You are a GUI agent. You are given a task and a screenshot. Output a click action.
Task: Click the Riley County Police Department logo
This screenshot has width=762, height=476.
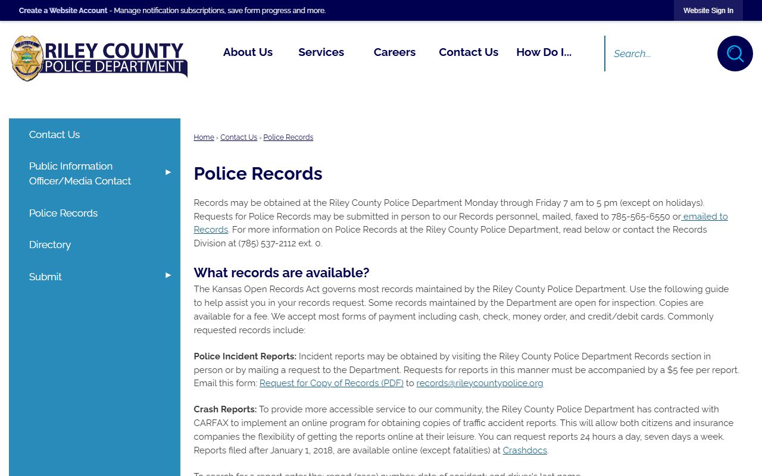tap(99, 58)
